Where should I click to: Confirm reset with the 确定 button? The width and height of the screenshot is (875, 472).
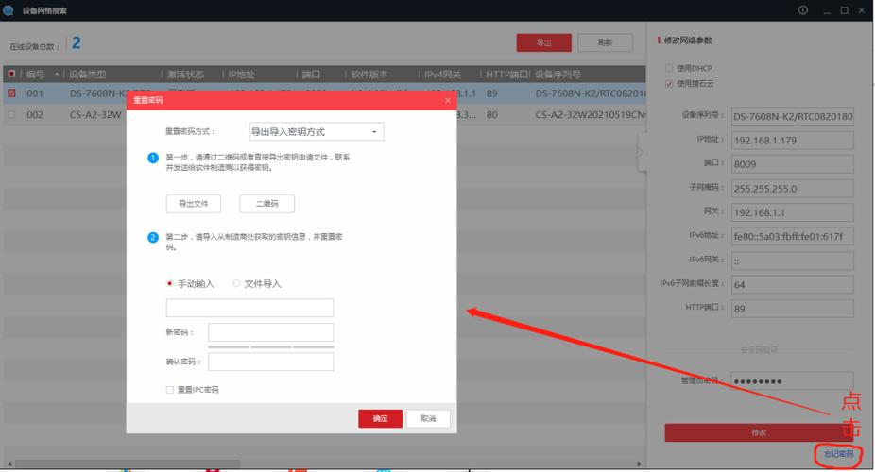[380, 418]
